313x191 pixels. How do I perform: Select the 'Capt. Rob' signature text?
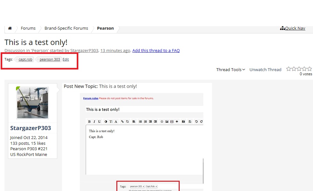[96, 137]
